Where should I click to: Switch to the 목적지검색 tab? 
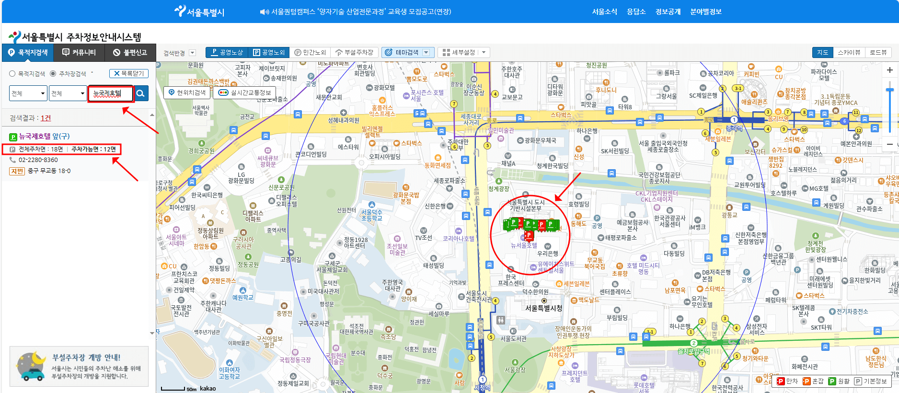[28, 52]
